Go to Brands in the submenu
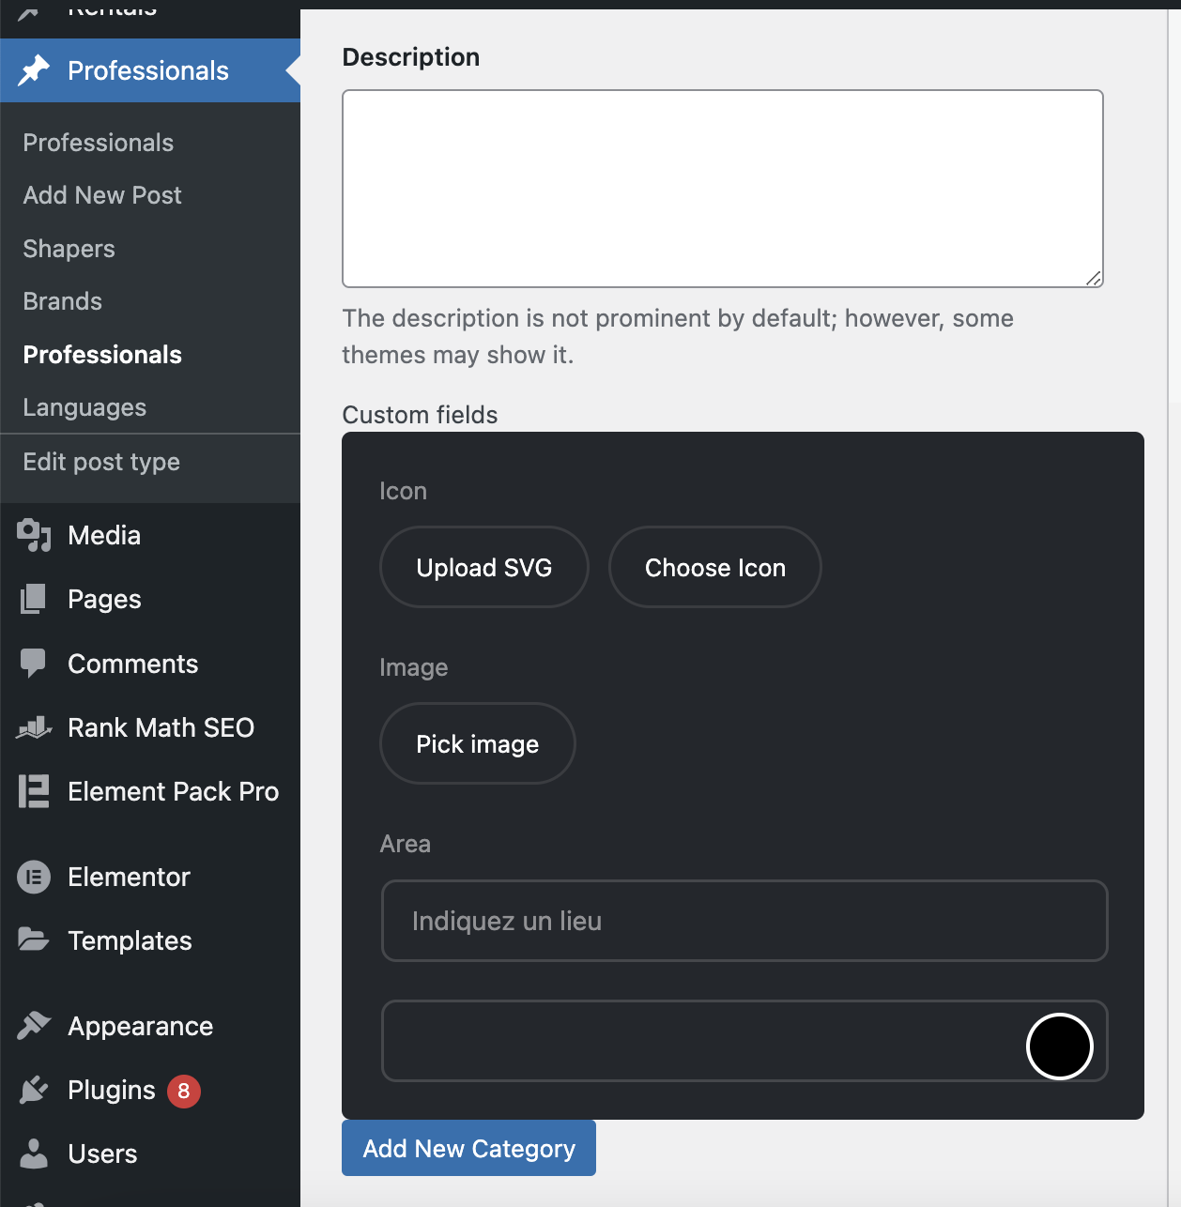This screenshot has height=1207, width=1181. 62,301
